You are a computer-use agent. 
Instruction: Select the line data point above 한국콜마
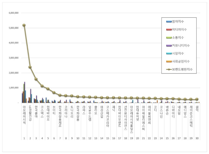[x=36, y=79]
